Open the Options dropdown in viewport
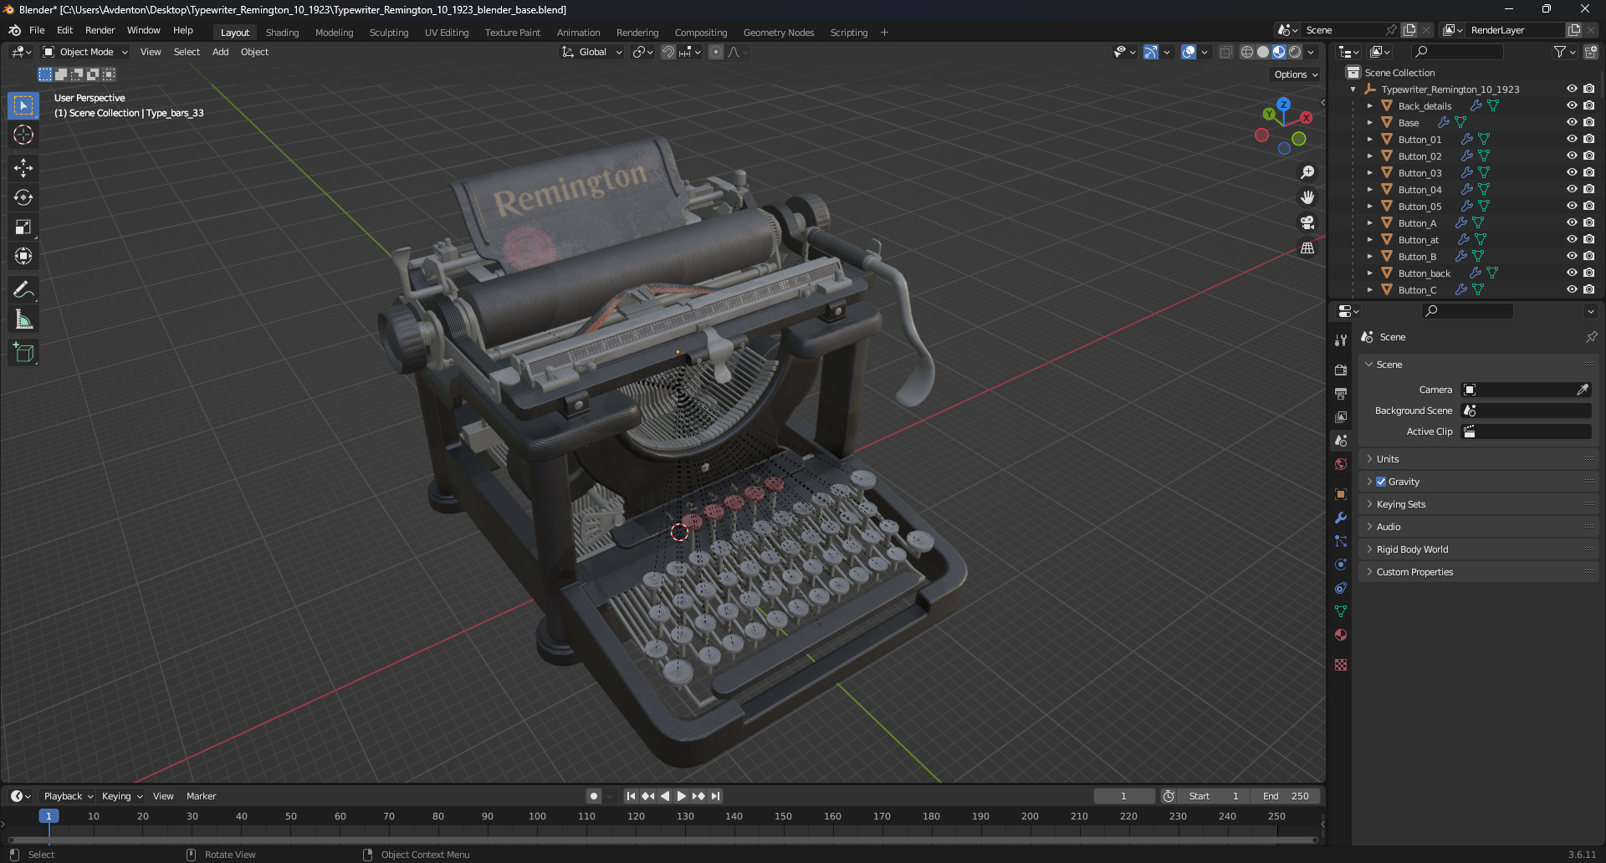The width and height of the screenshot is (1606, 863). 1296,74
